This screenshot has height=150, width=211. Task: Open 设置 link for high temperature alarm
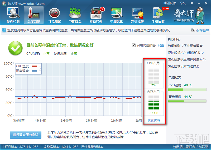(161, 45)
